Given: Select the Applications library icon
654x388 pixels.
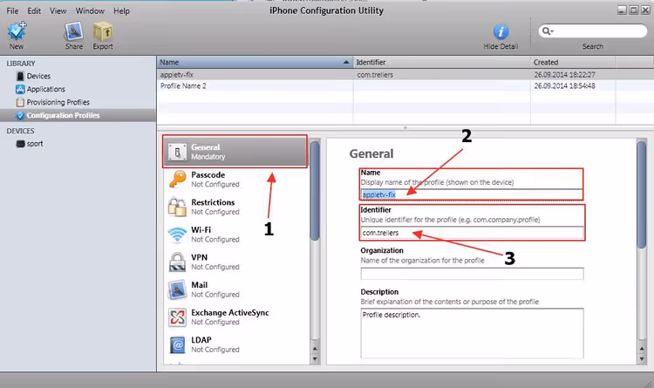Looking at the screenshot, I should click(x=20, y=89).
